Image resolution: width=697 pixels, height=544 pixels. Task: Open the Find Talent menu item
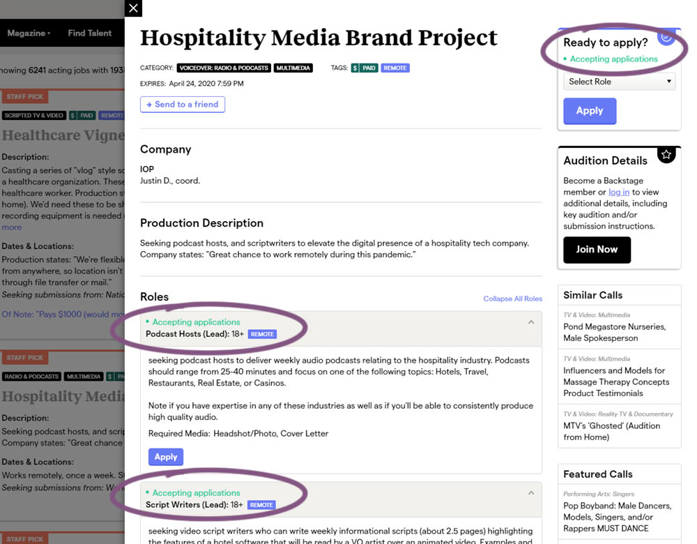(89, 33)
